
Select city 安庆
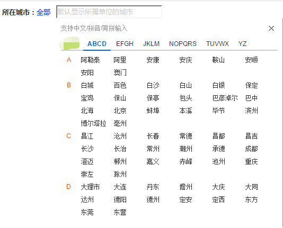(185, 60)
